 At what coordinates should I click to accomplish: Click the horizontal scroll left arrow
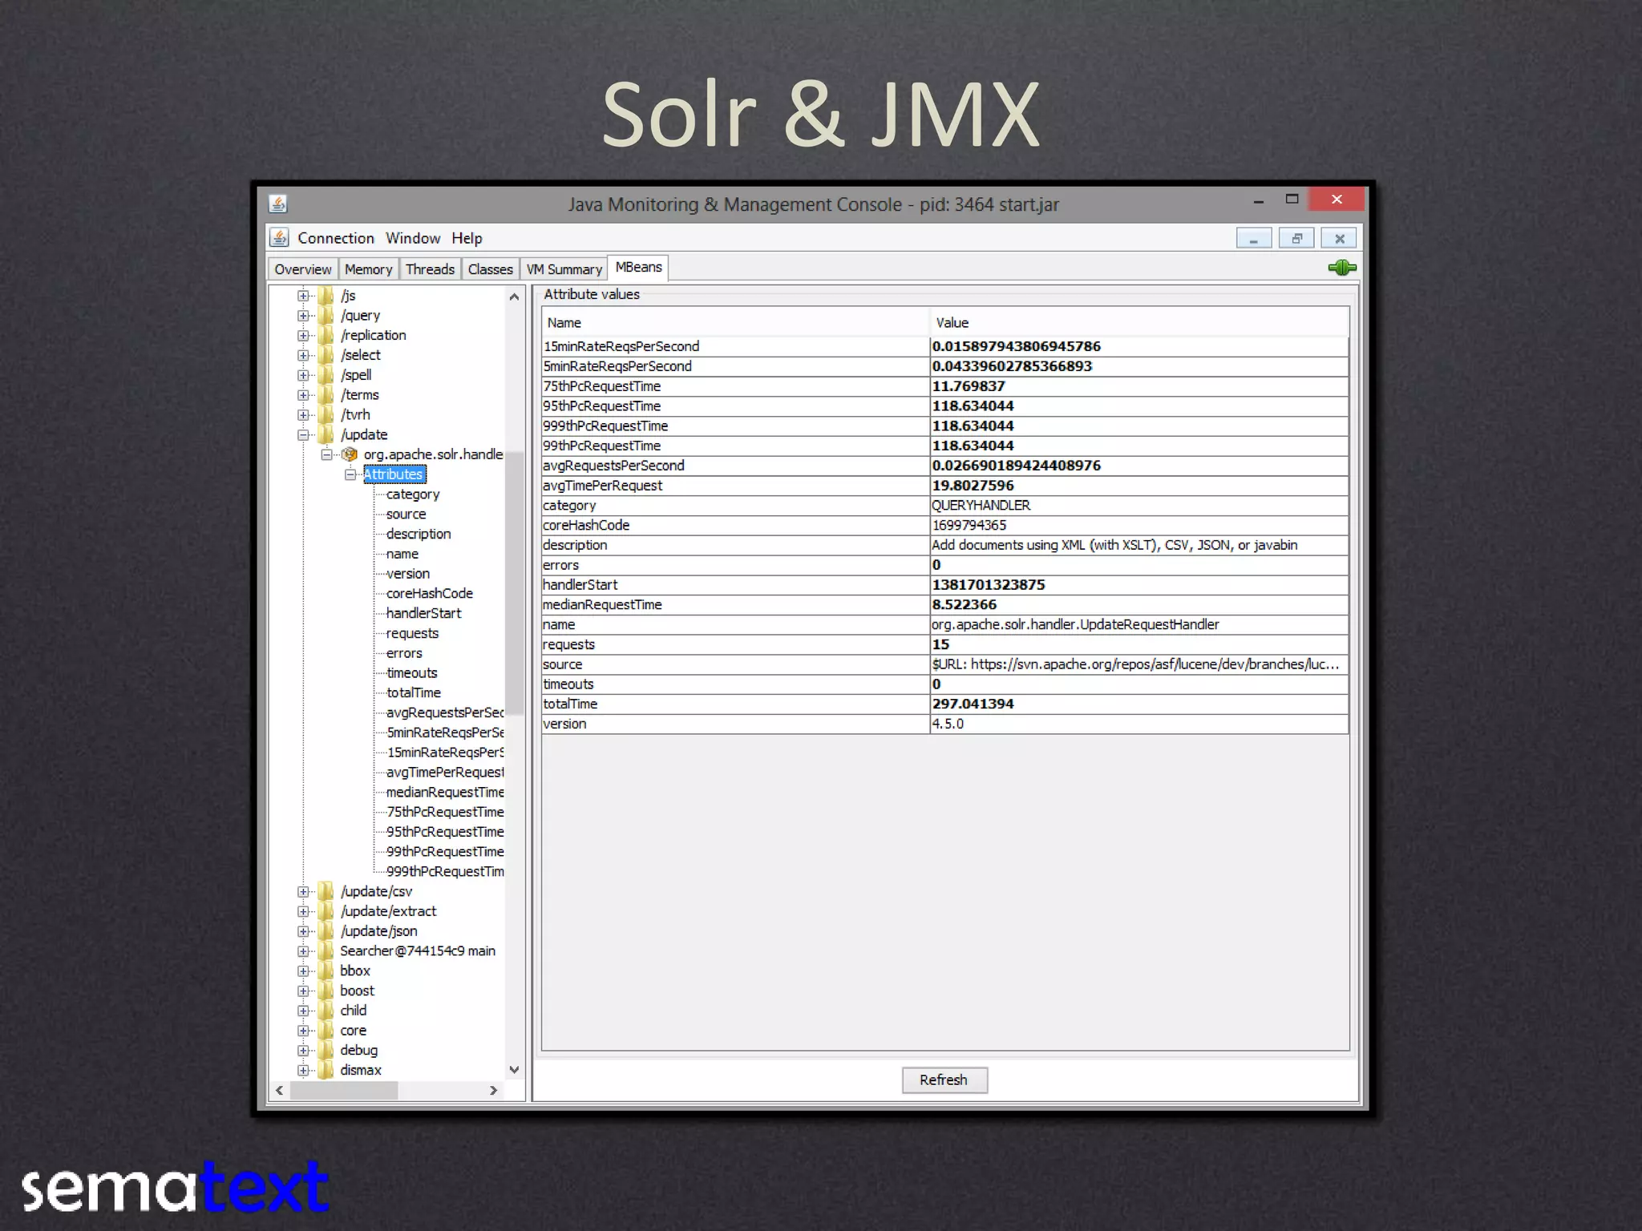point(279,1090)
